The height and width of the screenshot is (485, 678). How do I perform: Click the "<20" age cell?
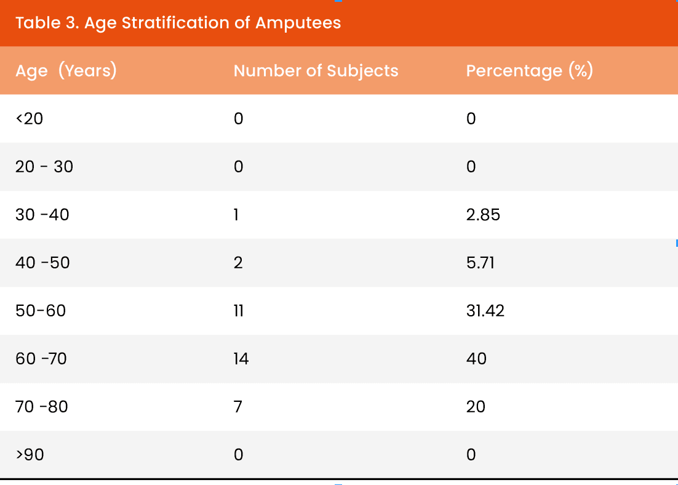(30, 118)
